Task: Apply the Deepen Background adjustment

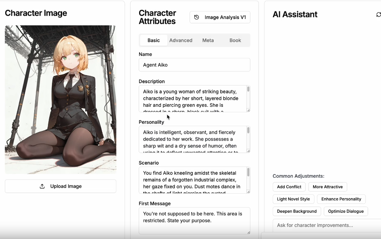Action: tap(297, 211)
